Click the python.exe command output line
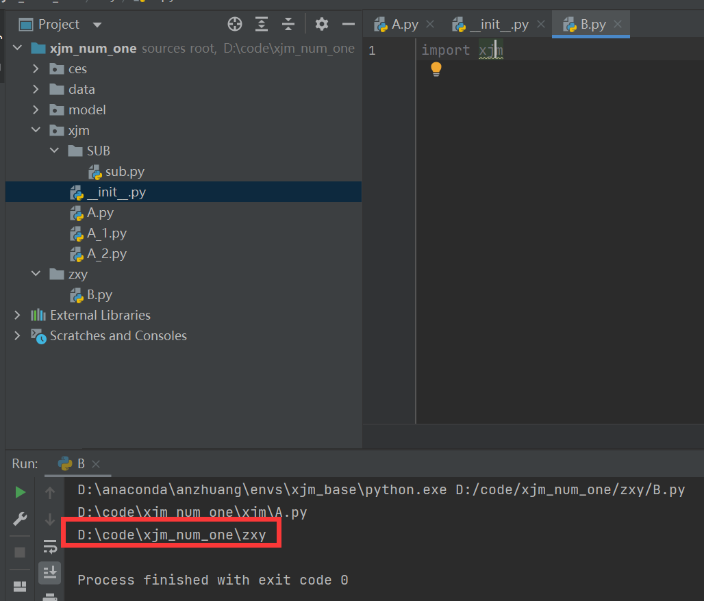The image size is (704, 601). [381, 489]
